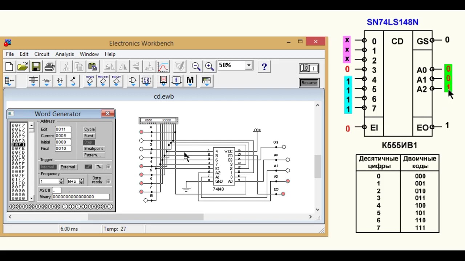The image size is (465, 261).
Task: Click the Step button in Word Generator
Action: coord(89,142)
